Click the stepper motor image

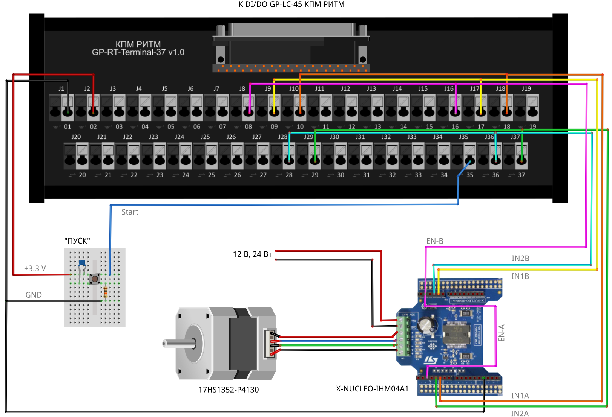pyautogui.click(x=222, y=343)
